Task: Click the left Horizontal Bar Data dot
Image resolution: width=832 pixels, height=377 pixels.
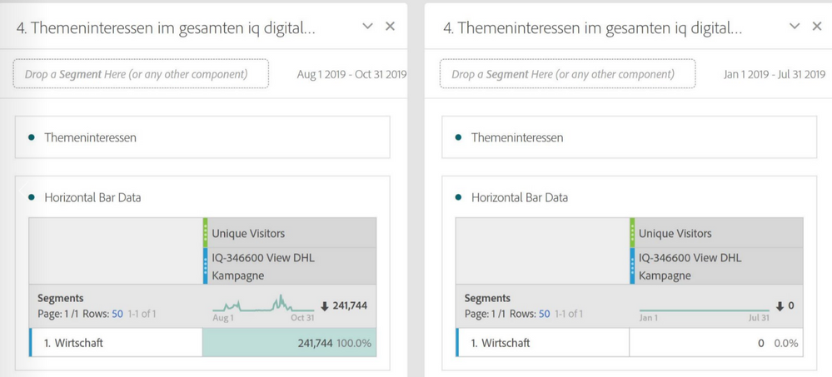Action: 32,197
